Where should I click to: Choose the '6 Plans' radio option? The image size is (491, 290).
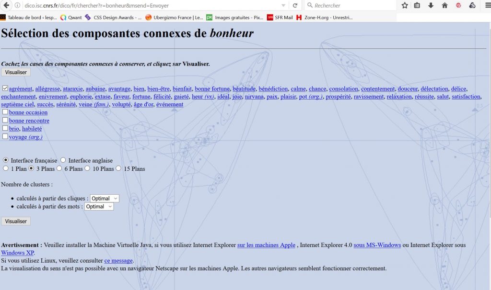(59, 168)
